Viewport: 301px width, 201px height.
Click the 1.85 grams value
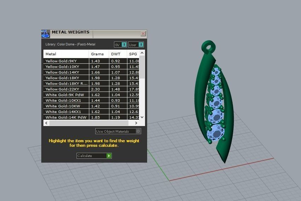[x=95, y=117]
